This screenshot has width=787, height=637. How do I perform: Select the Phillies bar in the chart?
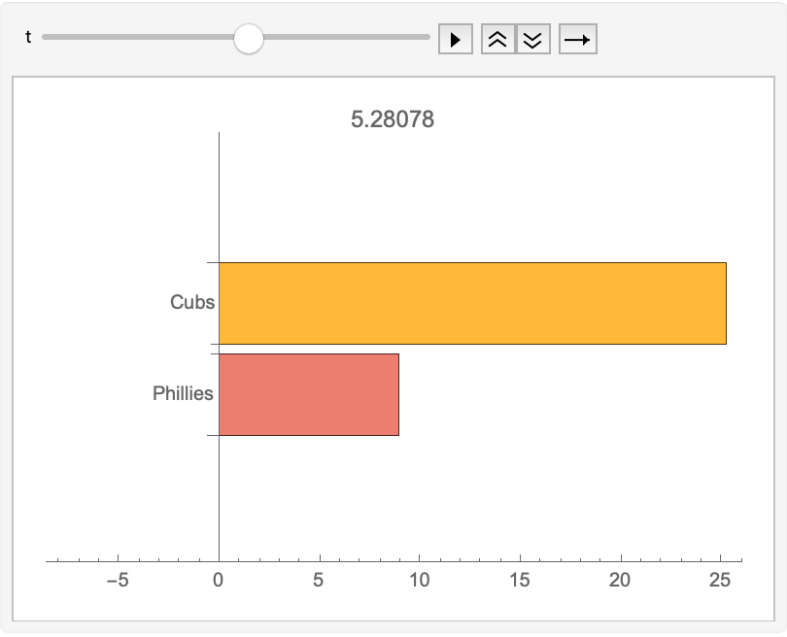pos(306,394)
